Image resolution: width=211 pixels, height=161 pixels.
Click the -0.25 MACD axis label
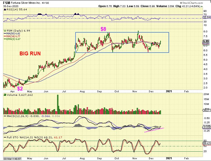206,131
